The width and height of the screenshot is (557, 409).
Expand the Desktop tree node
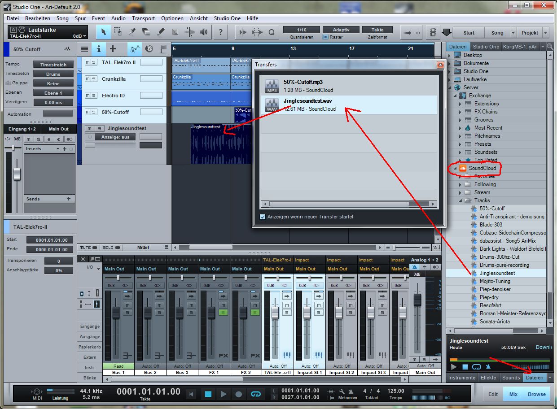[x=449, y=55]
